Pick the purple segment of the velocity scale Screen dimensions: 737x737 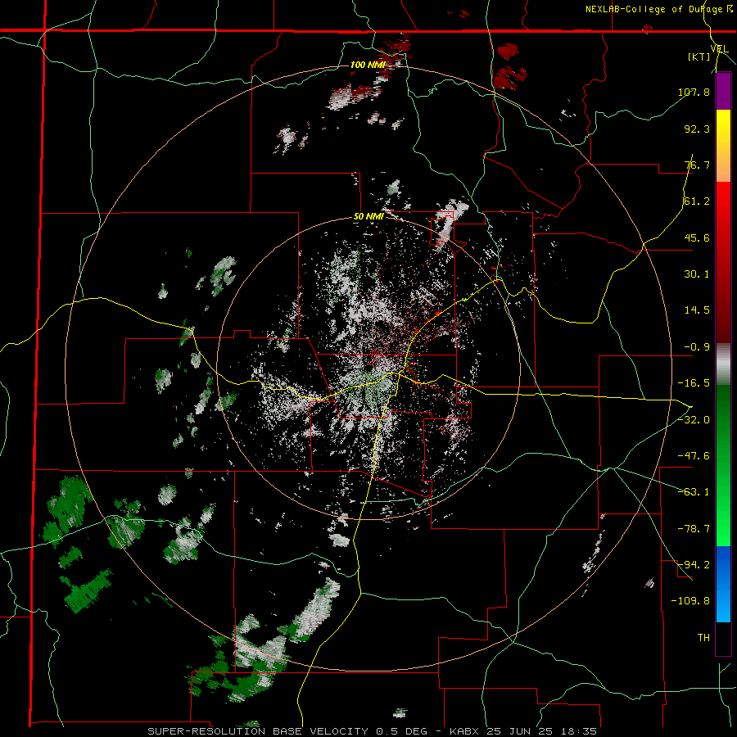(723, 92)
